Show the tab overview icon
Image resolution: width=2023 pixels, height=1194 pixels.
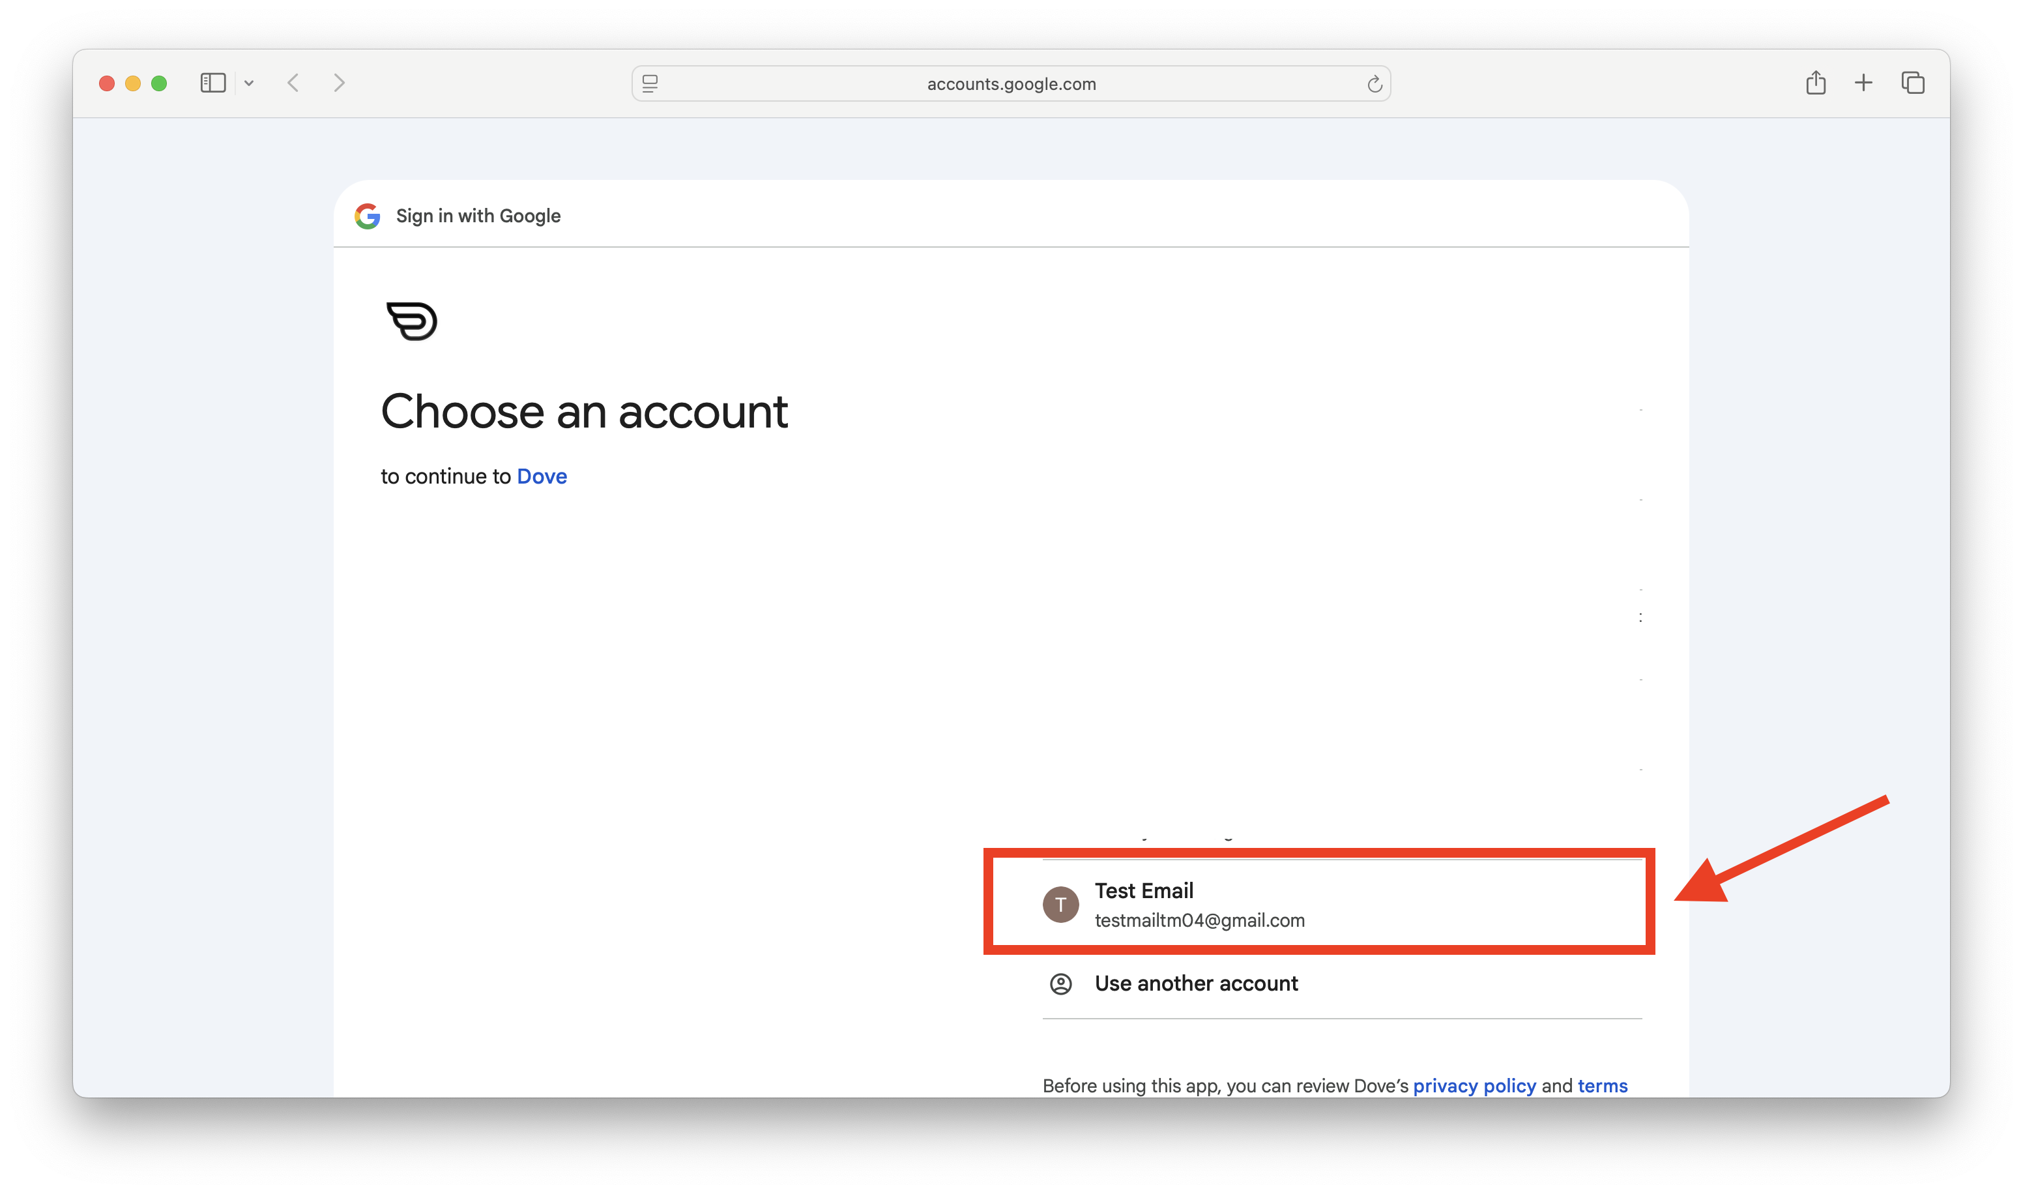[1912, 83]
